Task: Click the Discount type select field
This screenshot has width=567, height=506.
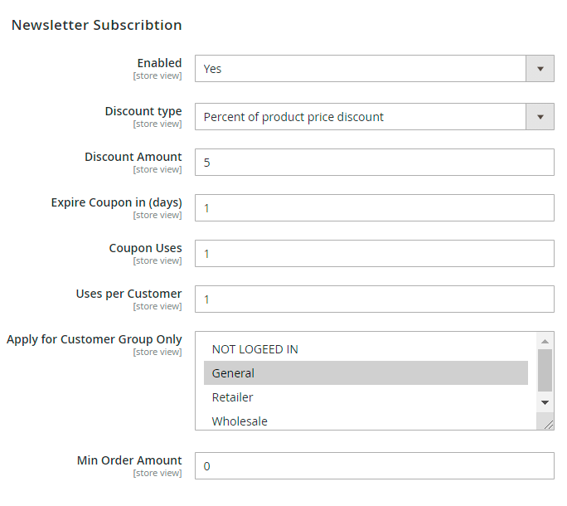Action: click(361, 117)
